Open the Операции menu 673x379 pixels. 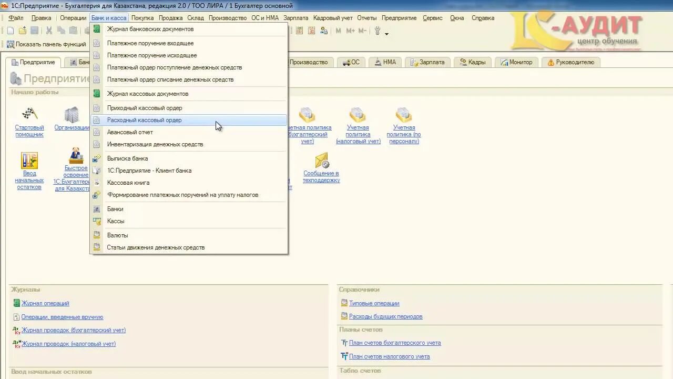coord(73,18)
